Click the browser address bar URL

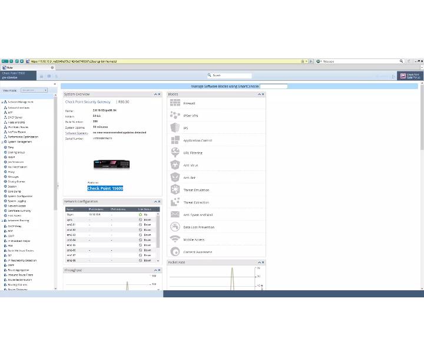[x=74, y=61]
